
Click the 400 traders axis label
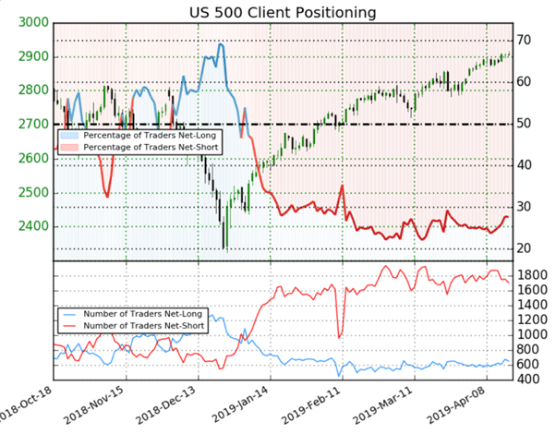pyautogui.click(x=528, y=380)
